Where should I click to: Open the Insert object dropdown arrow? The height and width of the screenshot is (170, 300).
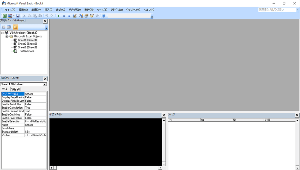click(14, 16)
